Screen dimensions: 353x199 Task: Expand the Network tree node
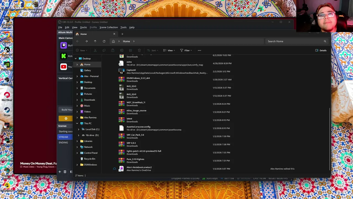point(77,147)
